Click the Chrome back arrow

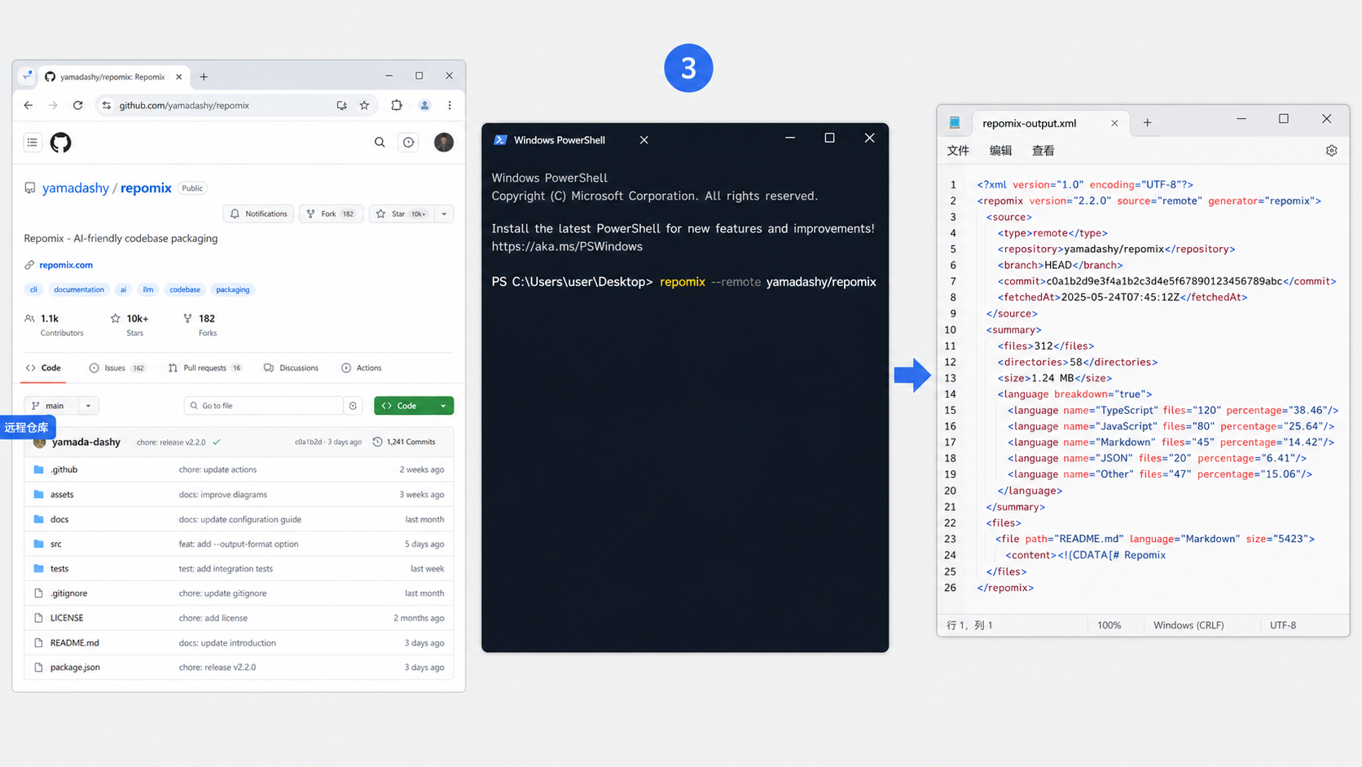point(29,105)
